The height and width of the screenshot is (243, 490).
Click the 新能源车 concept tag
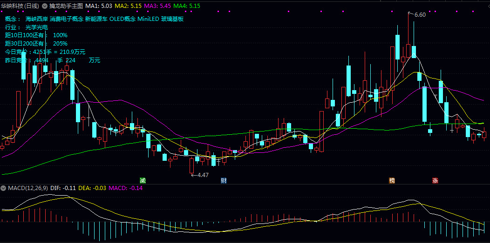point(96,19)
